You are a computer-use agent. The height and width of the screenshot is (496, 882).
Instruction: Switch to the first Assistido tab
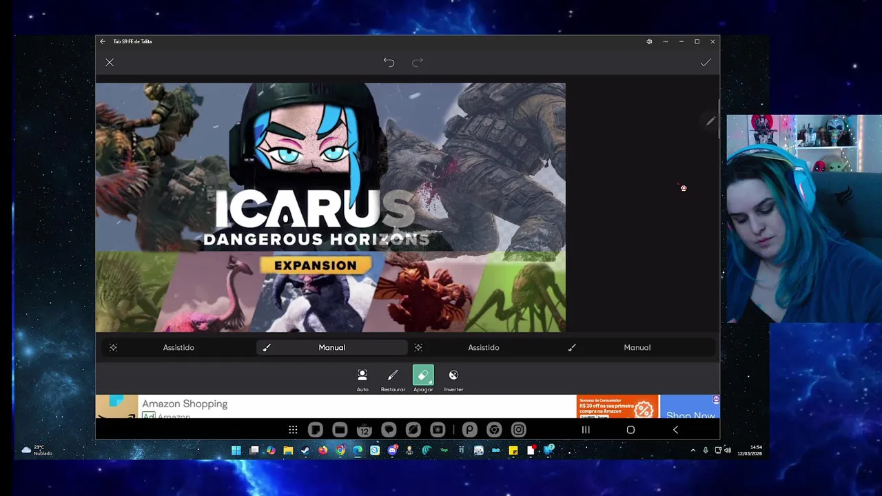[x=178, y=348]
